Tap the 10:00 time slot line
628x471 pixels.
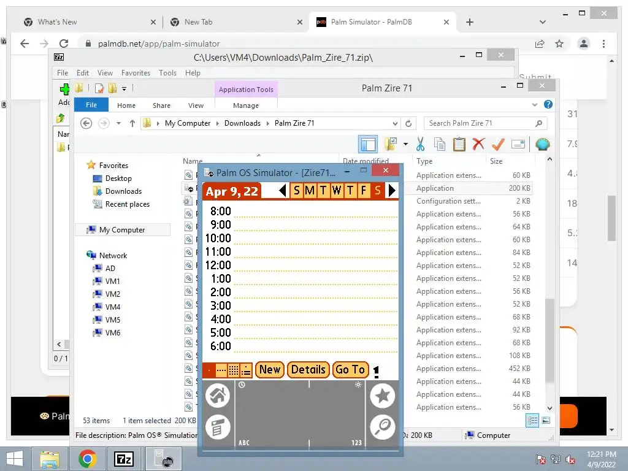point(316,239)
